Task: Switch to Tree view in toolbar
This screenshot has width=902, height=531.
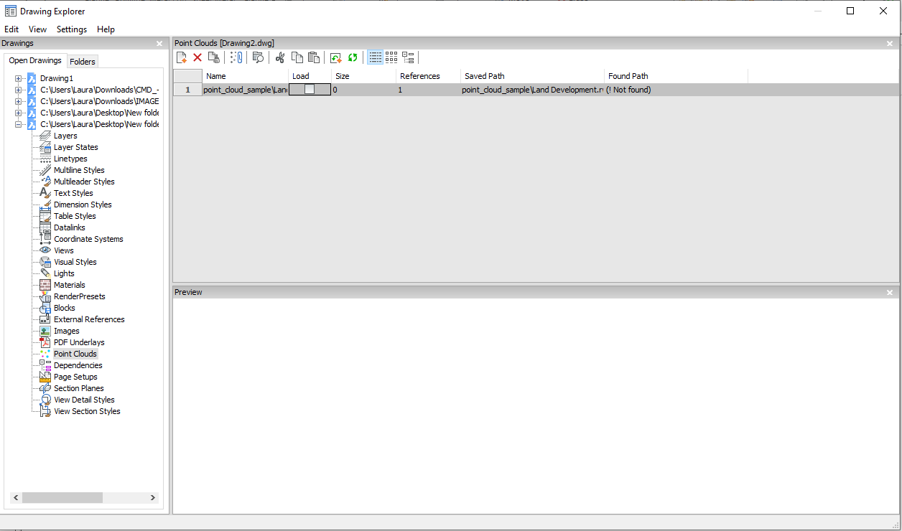Action: (x=408, y=57)
